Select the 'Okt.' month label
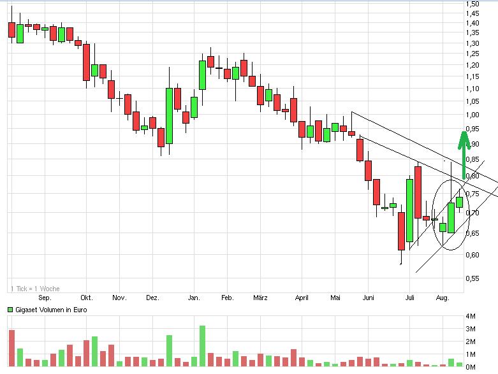Viewport: 498px width, 374px height. click(x=86, y=298)
